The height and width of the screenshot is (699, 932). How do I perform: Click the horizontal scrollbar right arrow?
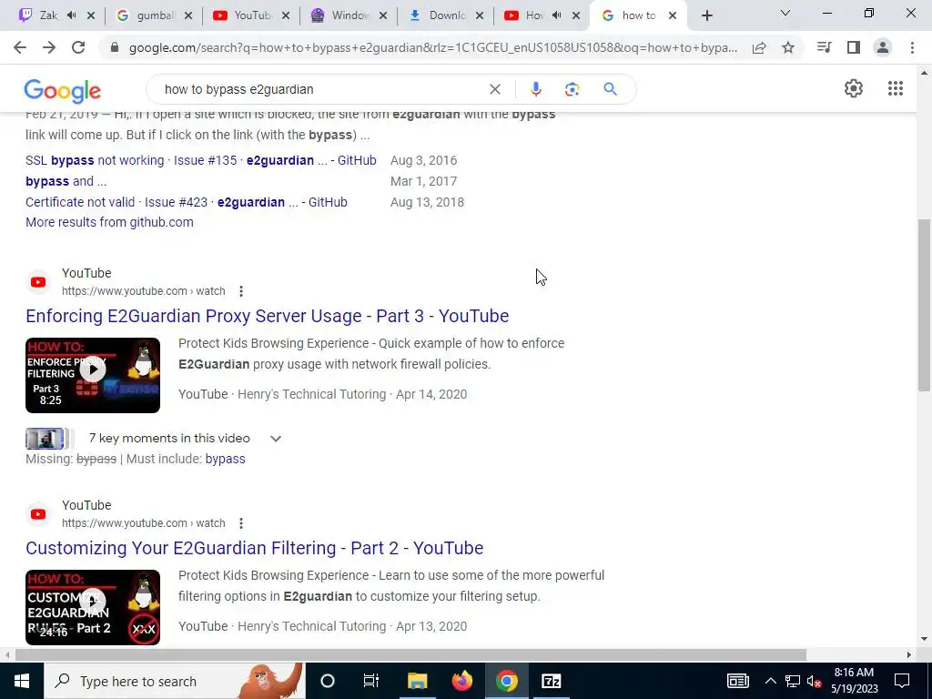tap(908, 655)
